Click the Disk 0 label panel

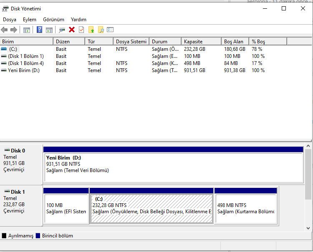(21, 165)
